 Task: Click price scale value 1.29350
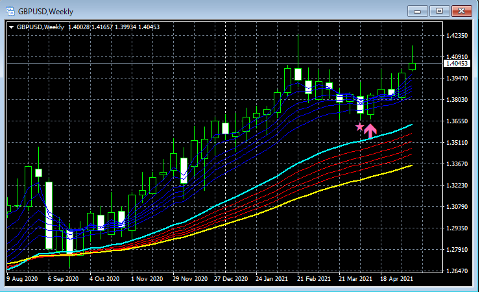(x=457, y=228)
